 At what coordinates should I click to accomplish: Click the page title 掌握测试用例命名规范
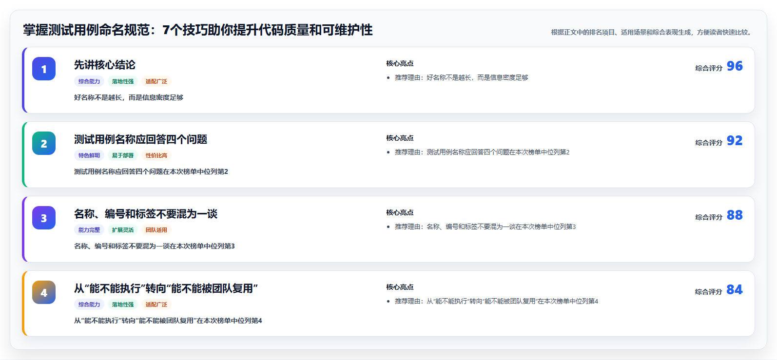click(198, 30)
